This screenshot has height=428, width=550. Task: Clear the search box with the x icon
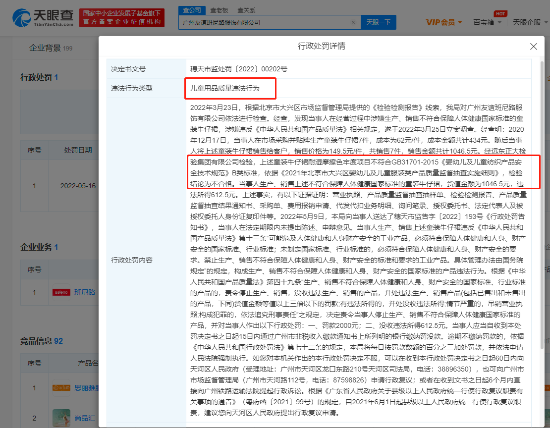(x=353, y=22)
